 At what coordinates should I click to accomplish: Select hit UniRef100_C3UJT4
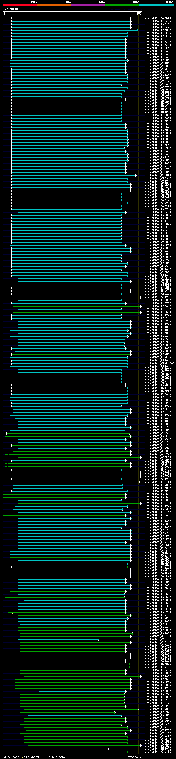click(x=158, y=212)
